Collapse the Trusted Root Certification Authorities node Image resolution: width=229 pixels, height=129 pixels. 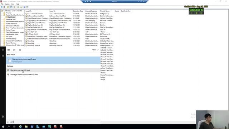(x=2, y=15)
